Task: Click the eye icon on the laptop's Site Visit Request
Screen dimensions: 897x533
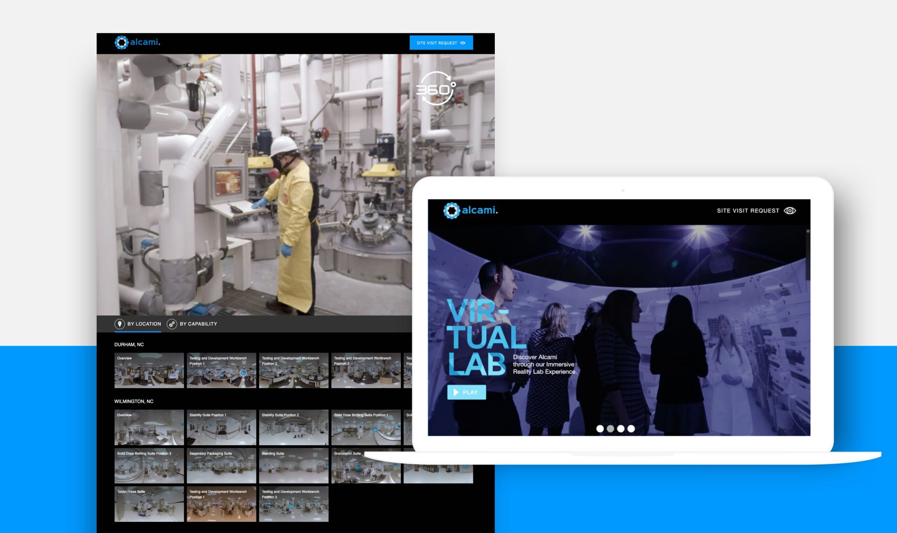Action: [x=790, y=211]
